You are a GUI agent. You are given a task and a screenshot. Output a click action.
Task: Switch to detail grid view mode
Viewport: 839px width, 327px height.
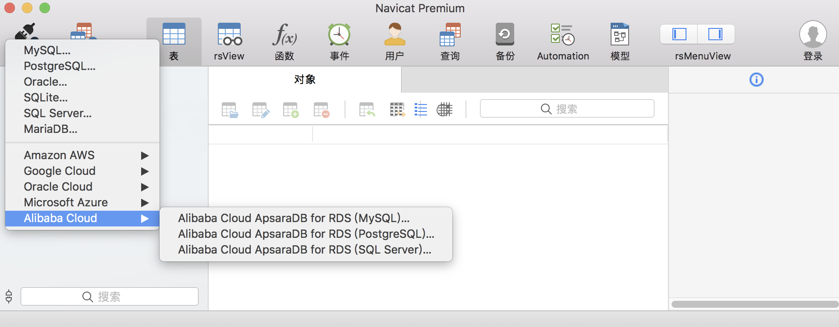coord(444,110)
